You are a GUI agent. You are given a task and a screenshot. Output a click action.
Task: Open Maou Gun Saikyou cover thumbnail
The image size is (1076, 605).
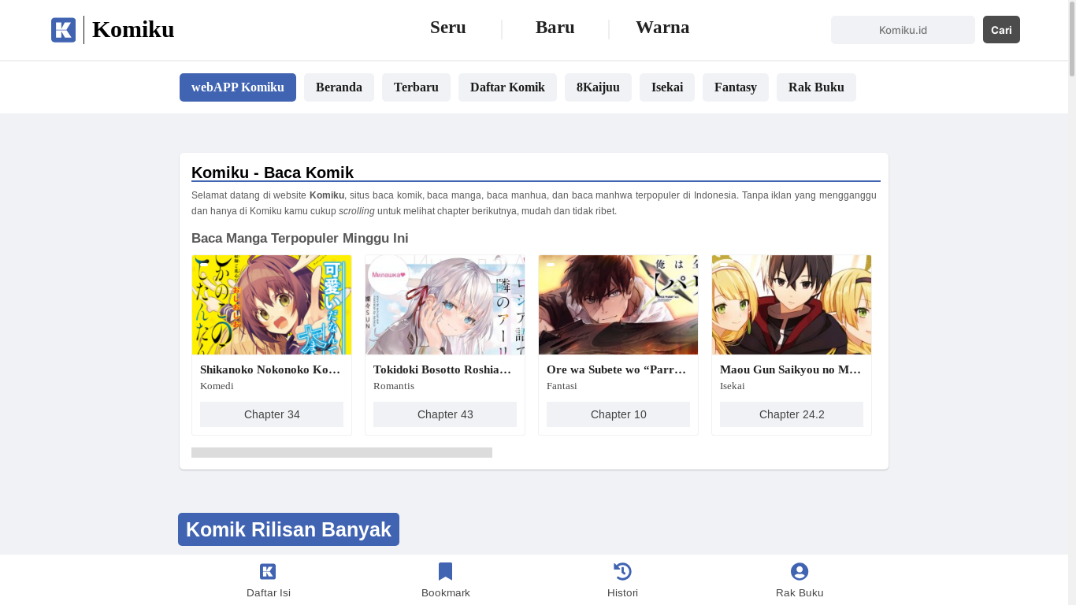pyautogui.click(x=792, y=305)
